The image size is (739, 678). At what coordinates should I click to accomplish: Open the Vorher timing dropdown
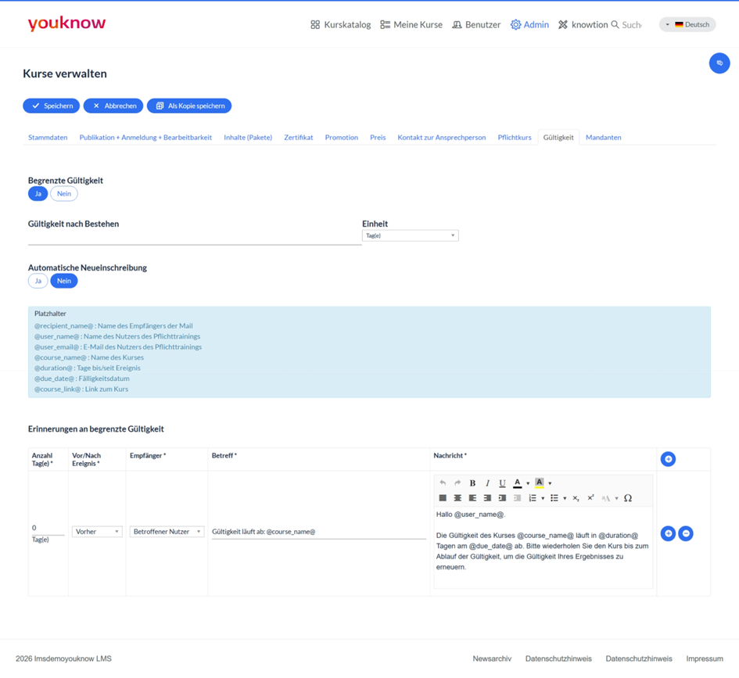click(x=97, y=532)
